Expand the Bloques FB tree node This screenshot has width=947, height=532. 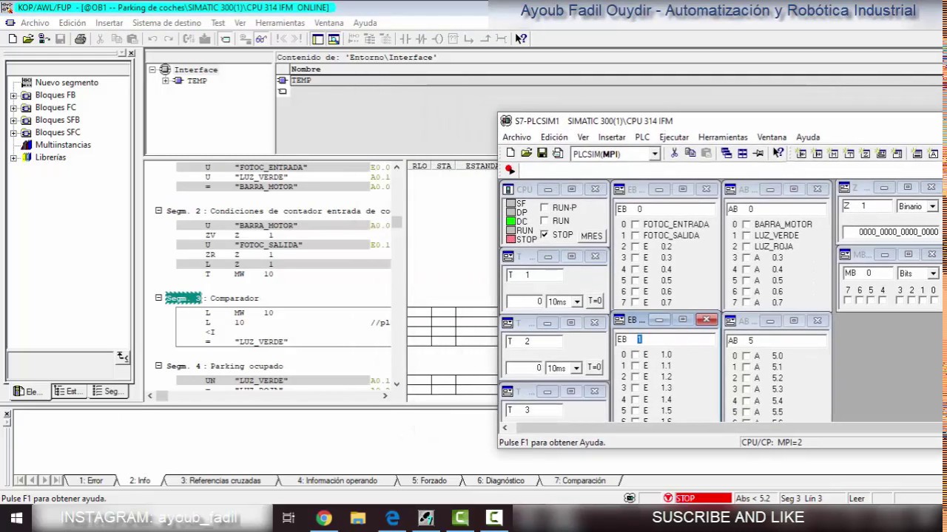pos(13,95)
